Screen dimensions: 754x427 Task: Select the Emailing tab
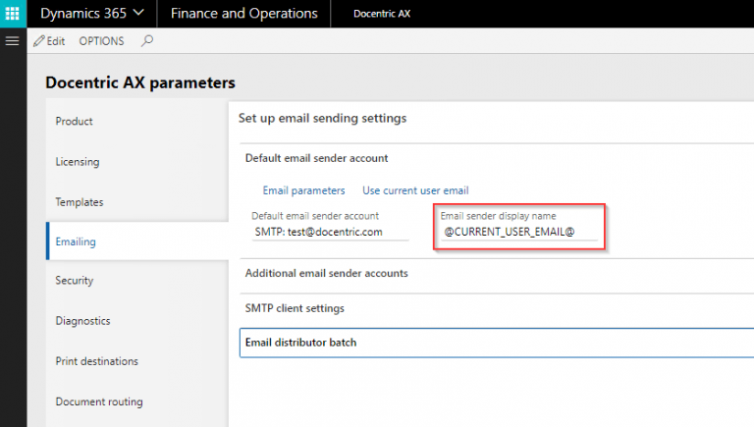137,241
